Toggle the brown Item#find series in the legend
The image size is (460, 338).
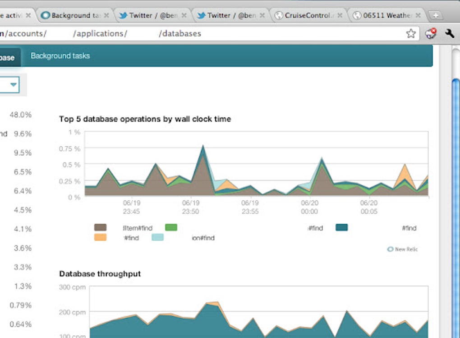click(100, 227)
